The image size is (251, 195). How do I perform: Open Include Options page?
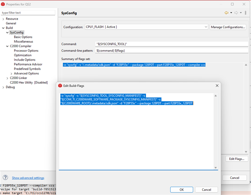(x=24, y=60)
